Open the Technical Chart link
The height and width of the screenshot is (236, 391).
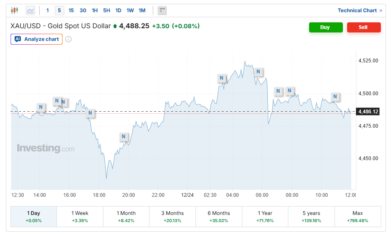[359, 11]
